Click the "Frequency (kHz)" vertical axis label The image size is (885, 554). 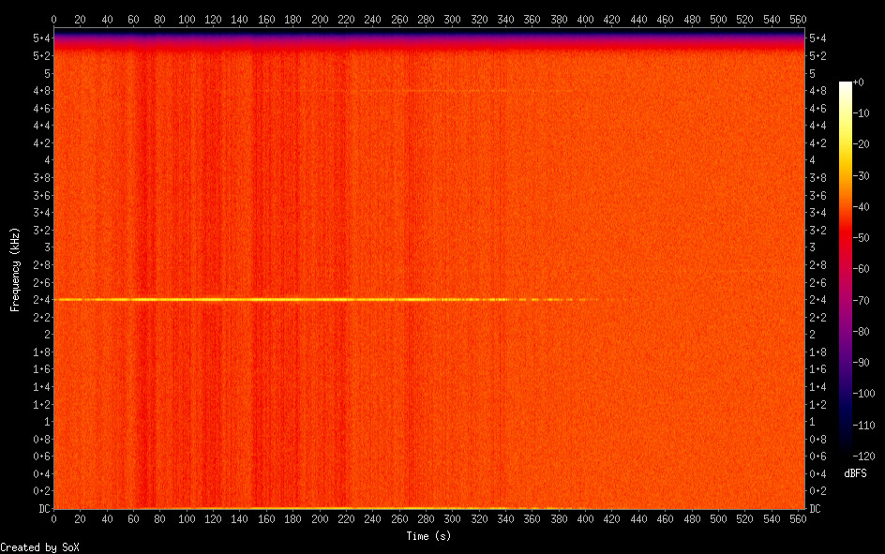tap(16, 269)
